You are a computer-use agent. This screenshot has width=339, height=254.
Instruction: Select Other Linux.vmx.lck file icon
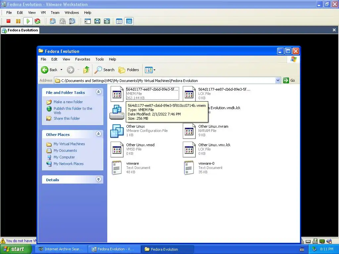pyautogui.click(x=189, y=149)
